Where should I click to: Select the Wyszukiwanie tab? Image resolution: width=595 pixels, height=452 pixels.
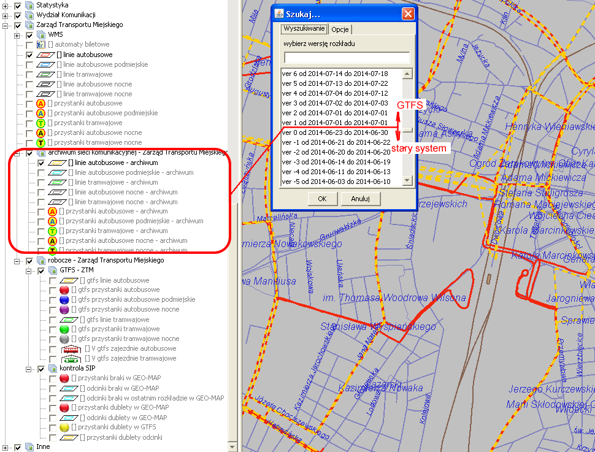304,29
